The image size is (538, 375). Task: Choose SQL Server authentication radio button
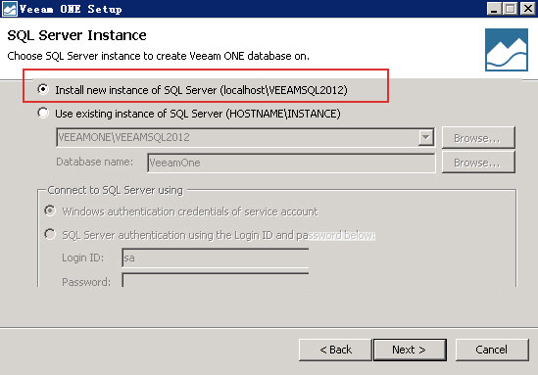coord(50,234)
